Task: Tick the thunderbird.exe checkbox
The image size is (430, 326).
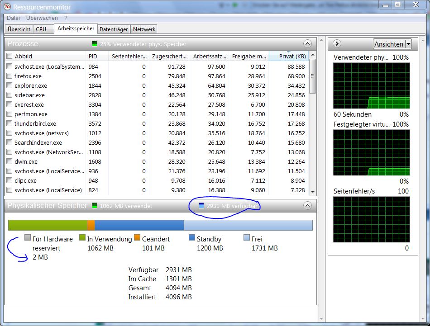Action: [x=10, y=123]
